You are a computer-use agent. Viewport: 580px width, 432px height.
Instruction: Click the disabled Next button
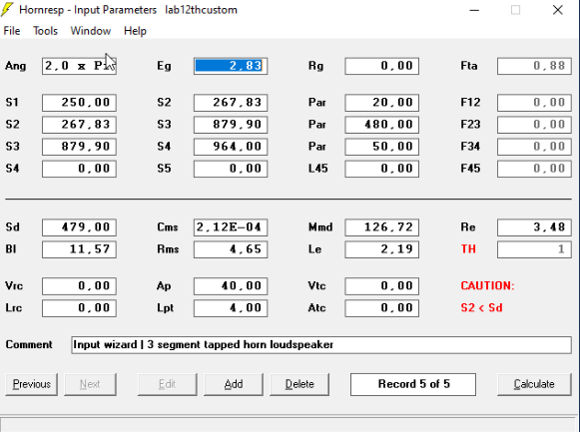(x=90, y=384)
